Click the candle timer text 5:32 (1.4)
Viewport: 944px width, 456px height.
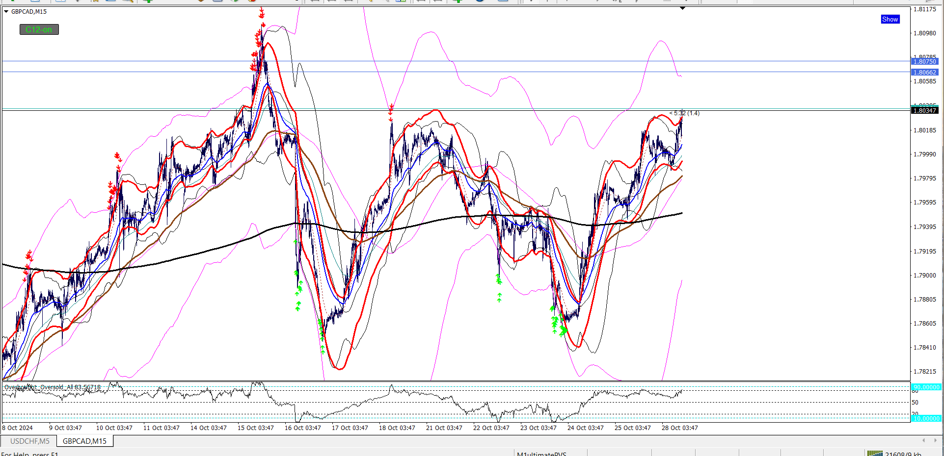coord(685,113)
